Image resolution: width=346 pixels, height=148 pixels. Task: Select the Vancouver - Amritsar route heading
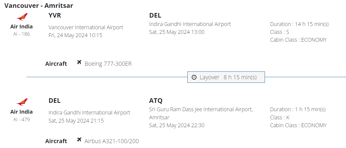pos(39,5)
